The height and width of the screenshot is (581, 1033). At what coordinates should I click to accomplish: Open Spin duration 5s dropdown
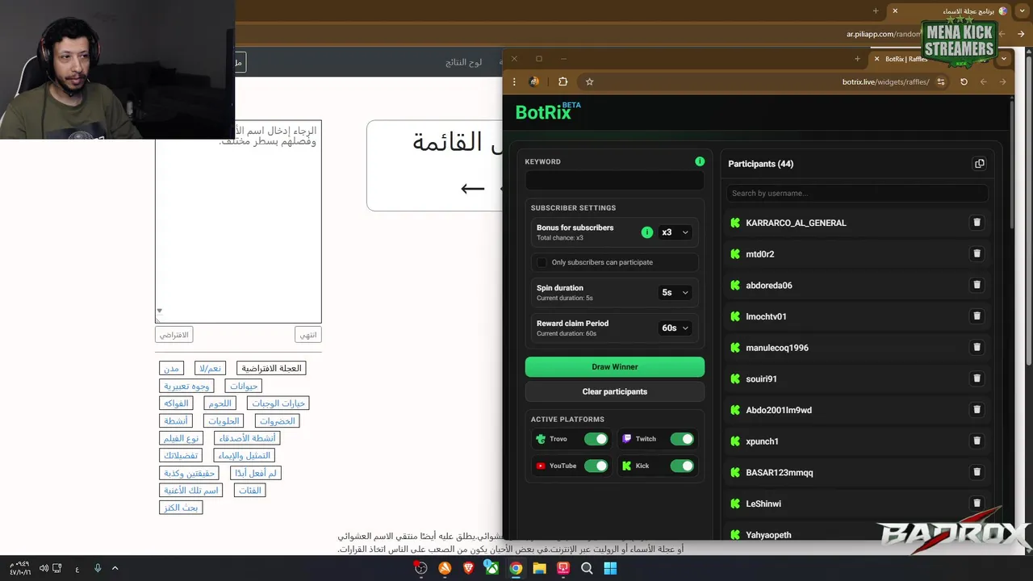675,293
